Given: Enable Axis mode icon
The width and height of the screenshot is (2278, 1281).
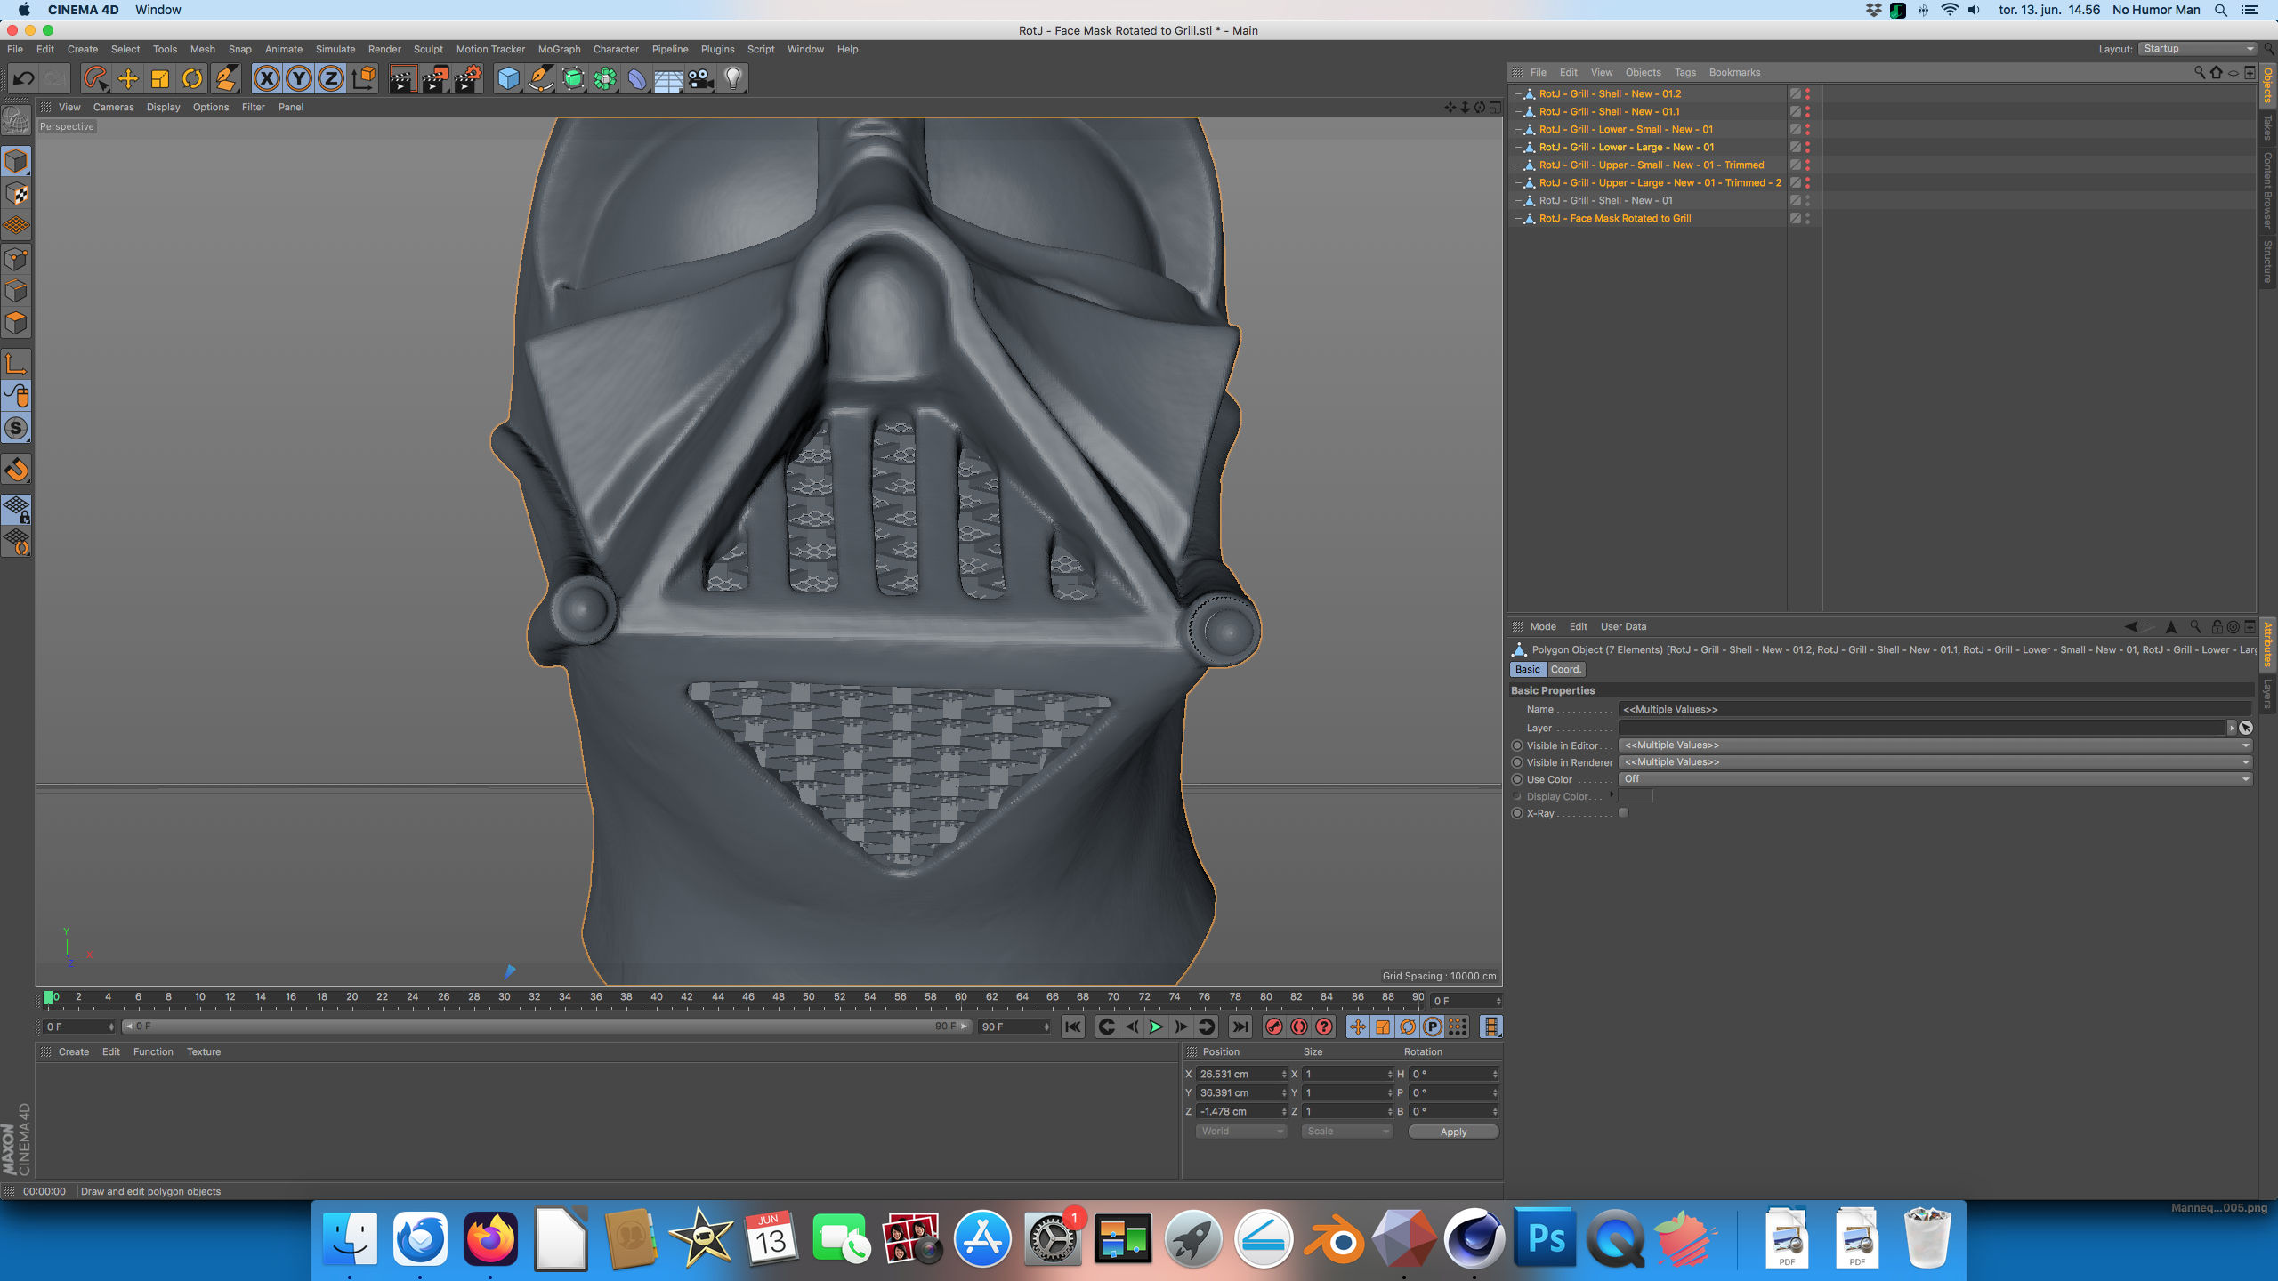Looking at the screenshot, I should 16,363.
